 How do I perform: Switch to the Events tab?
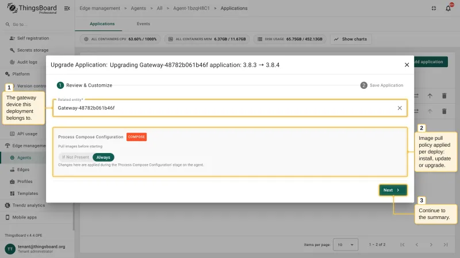(x=143, y=24)
